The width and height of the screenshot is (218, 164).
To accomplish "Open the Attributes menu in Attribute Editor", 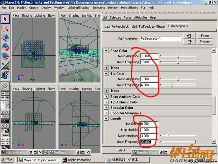I will coord(141,17).
